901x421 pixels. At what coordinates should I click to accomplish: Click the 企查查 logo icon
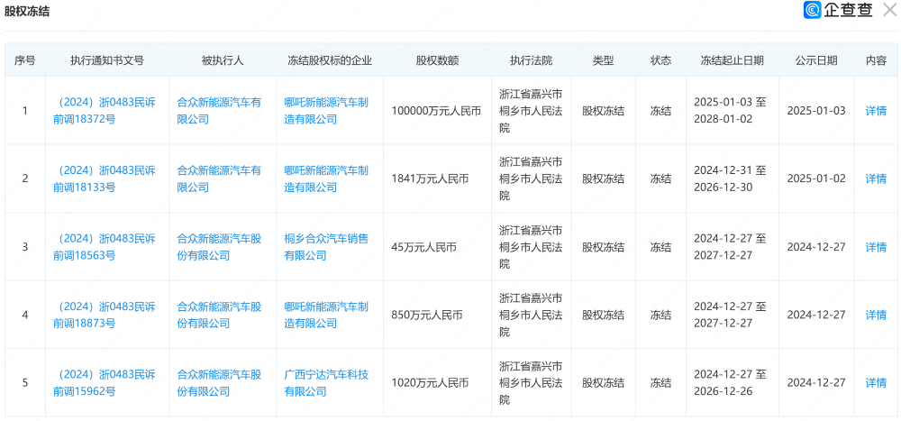coord(813,10)
